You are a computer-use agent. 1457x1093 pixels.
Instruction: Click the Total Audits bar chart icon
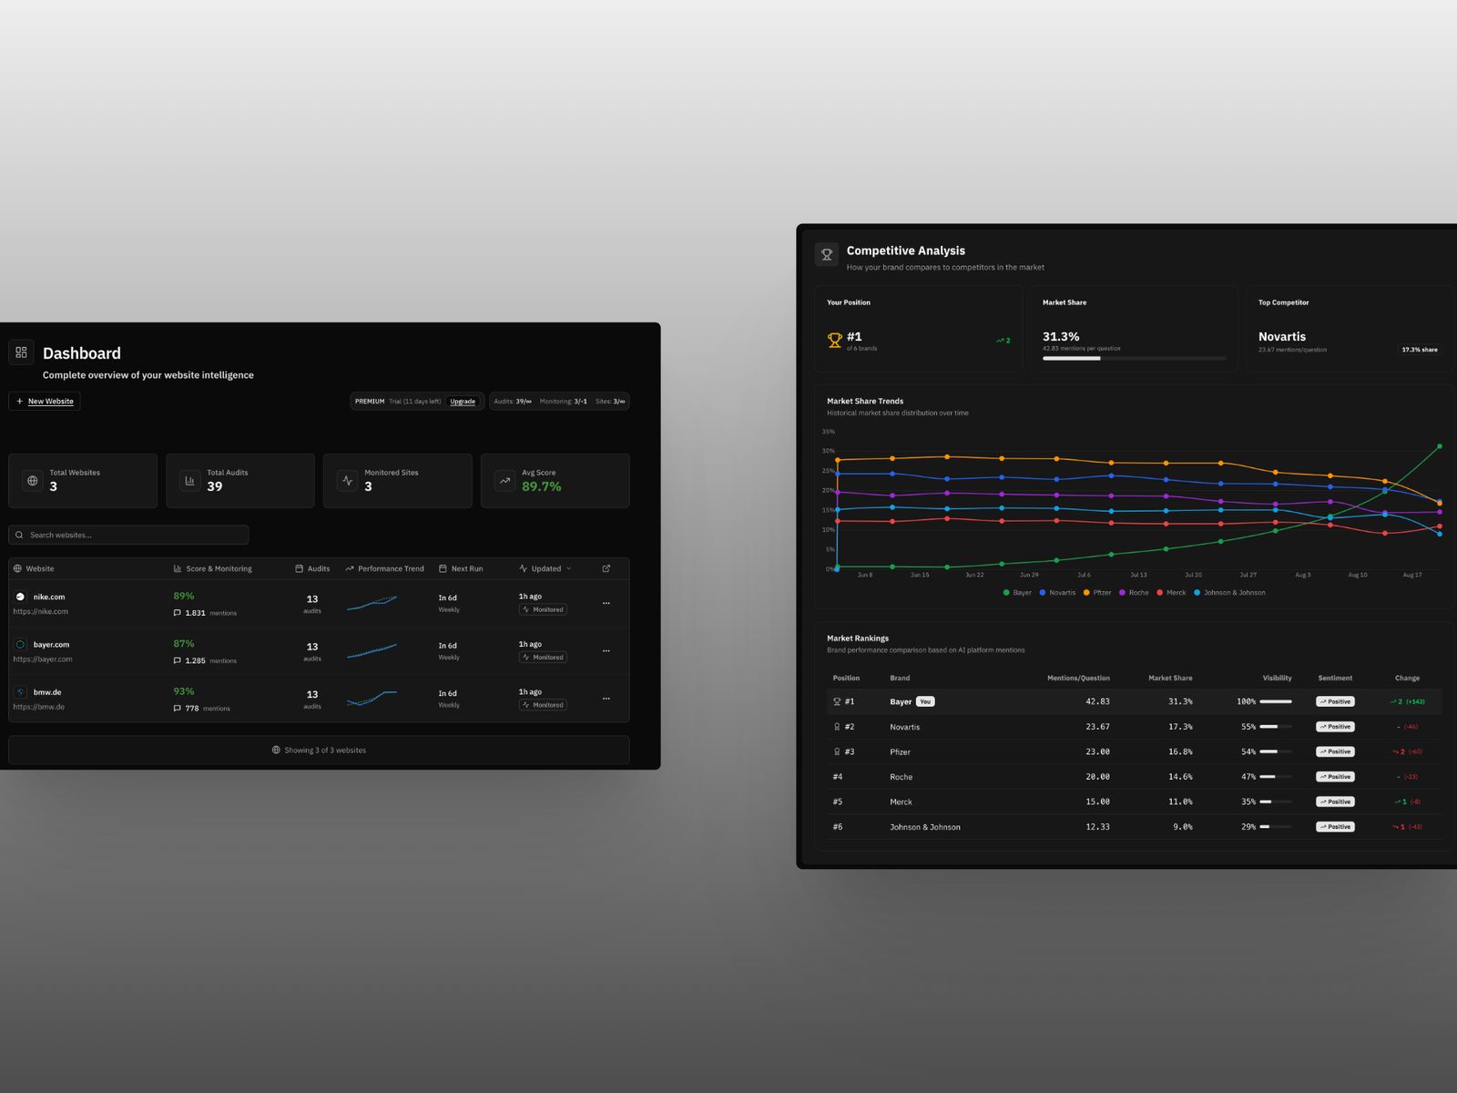(189, 480)
